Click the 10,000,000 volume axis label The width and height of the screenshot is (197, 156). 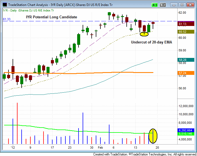[186, 114]
